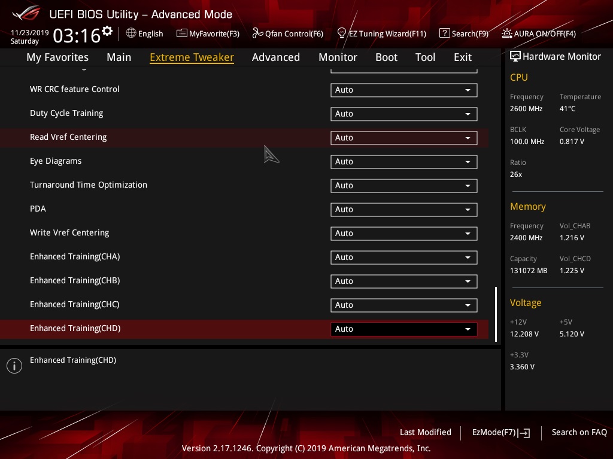
Task: Click the English language globe icon
Action: [131, 33]
